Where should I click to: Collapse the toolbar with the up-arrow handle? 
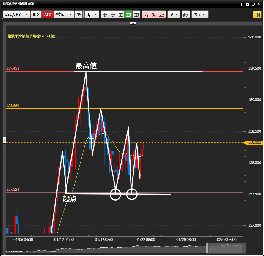pos(133,23)
